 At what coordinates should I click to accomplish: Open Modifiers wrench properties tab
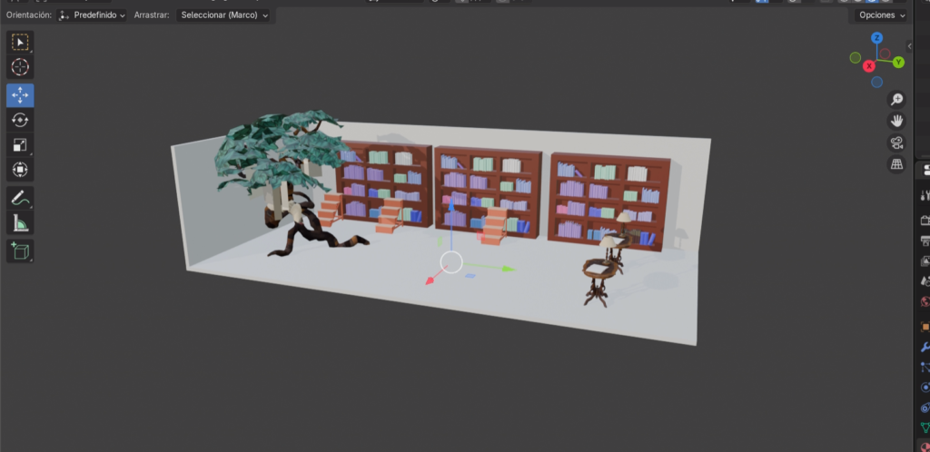click(924, 347)
